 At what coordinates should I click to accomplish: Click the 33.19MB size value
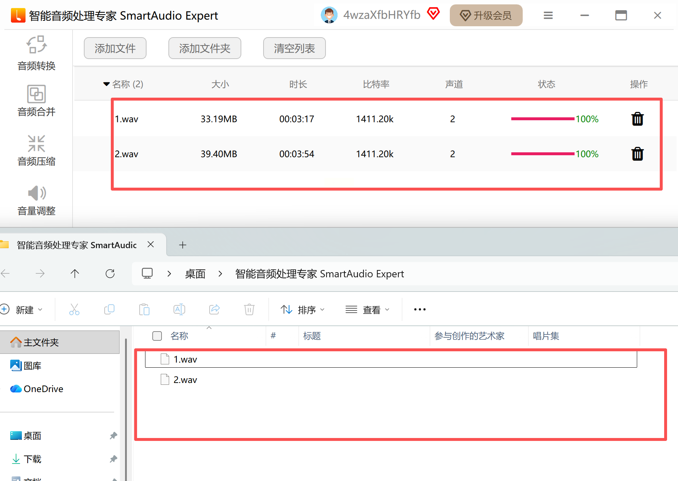click(x=219, y=119)
